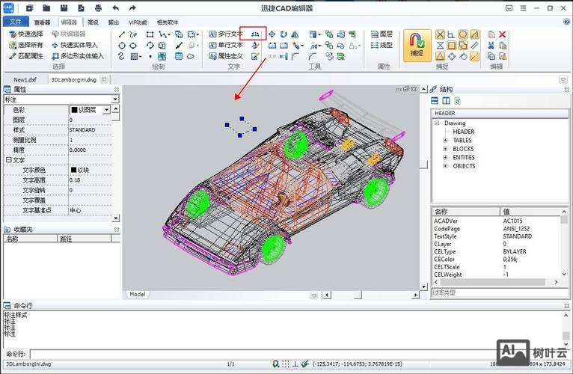The image size is (573, 374).
Task: Toggle the circle center snap option
Action: pos(463,34)
